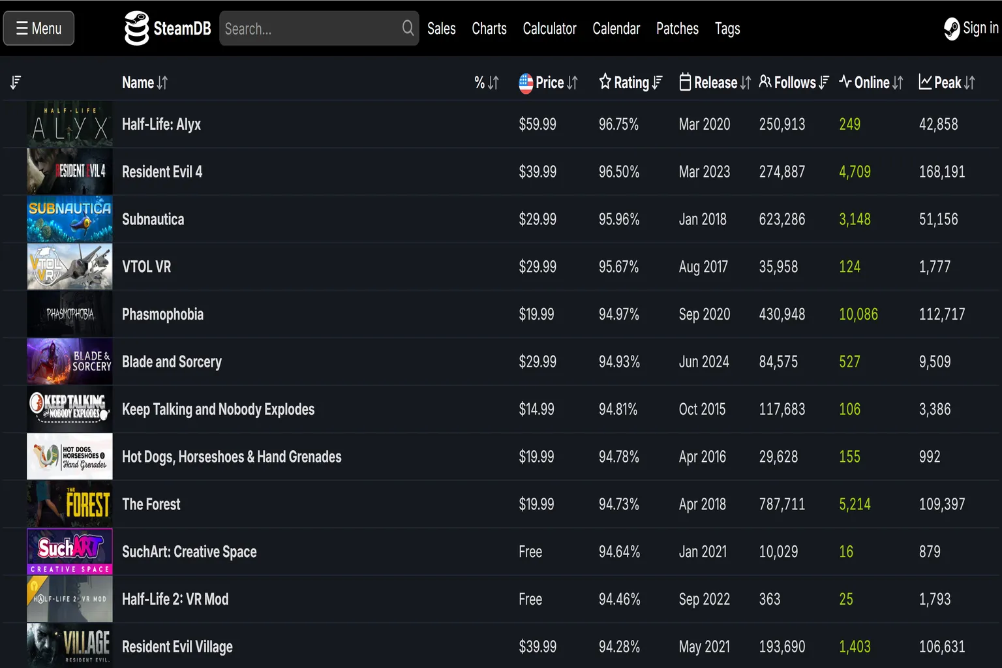The height and width of the screenshot is (668, 1002).
Task: Open The Forest game link
Action: (x=151, y=504)
